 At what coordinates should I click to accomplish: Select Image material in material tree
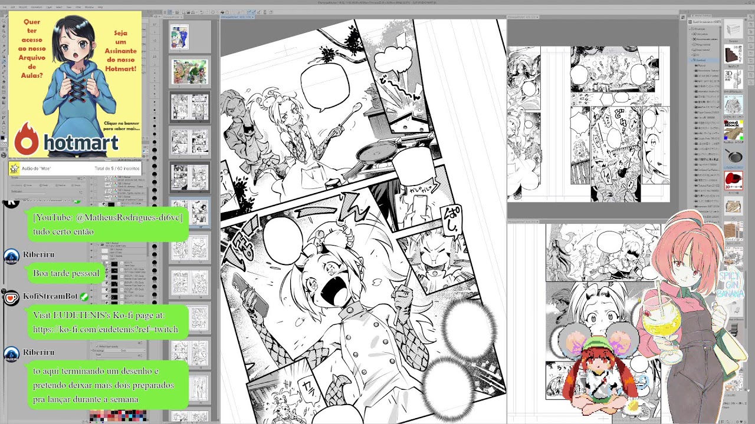[702, 50]
